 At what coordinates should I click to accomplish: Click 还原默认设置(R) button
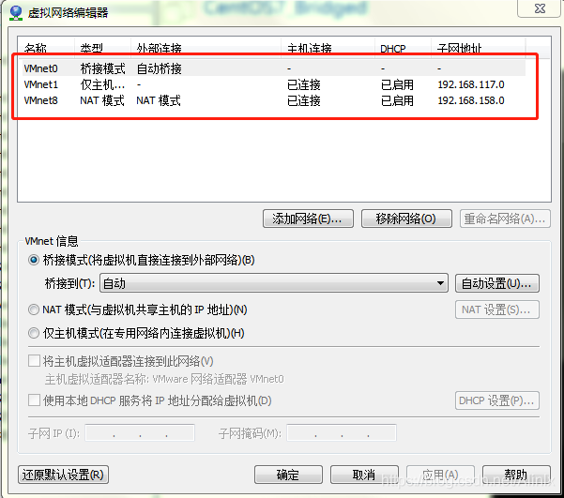click(63, 475)
